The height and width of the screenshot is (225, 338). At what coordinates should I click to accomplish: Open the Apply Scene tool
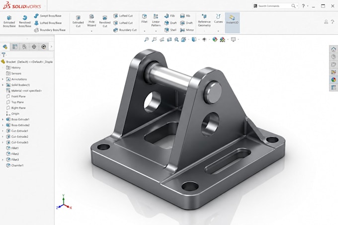pos(223,39)
